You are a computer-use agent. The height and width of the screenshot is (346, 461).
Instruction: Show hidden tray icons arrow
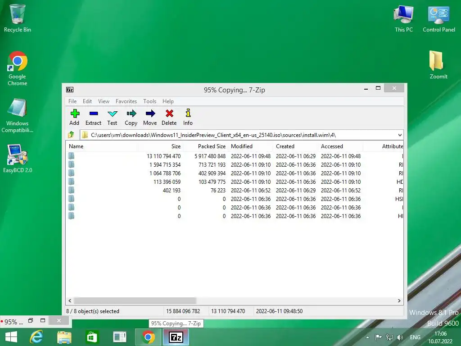point(367,337)
